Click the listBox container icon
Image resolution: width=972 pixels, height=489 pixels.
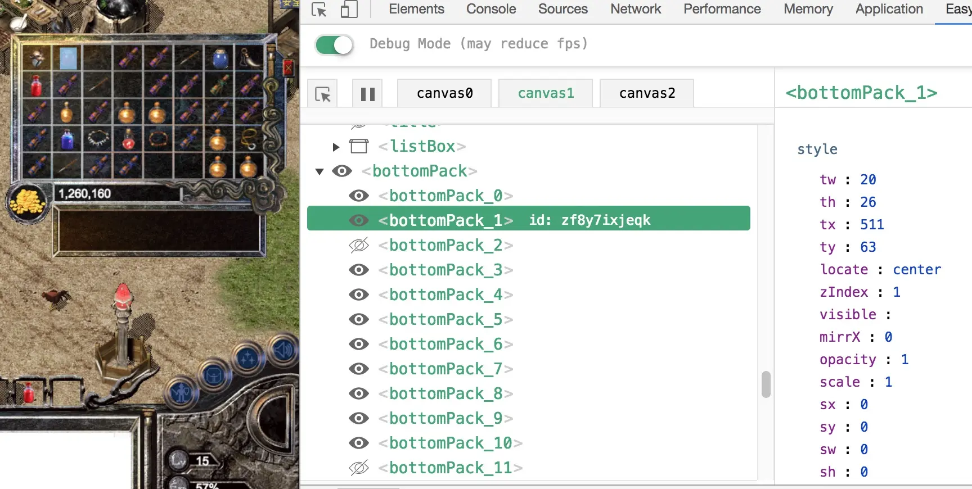click(x=359, y=146)
